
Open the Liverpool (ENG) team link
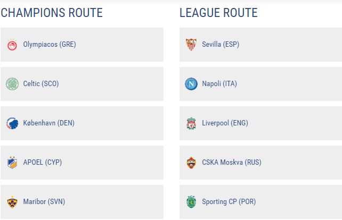coord(225,123)
